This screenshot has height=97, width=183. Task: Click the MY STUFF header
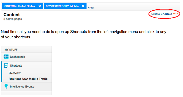tap(11, 50)
